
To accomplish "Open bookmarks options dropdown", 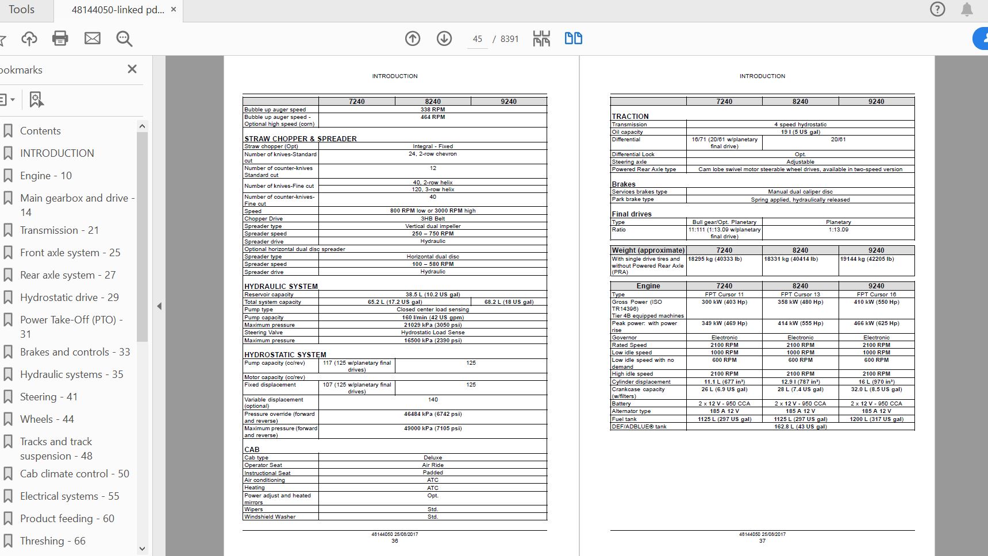I will pos(7,100).
